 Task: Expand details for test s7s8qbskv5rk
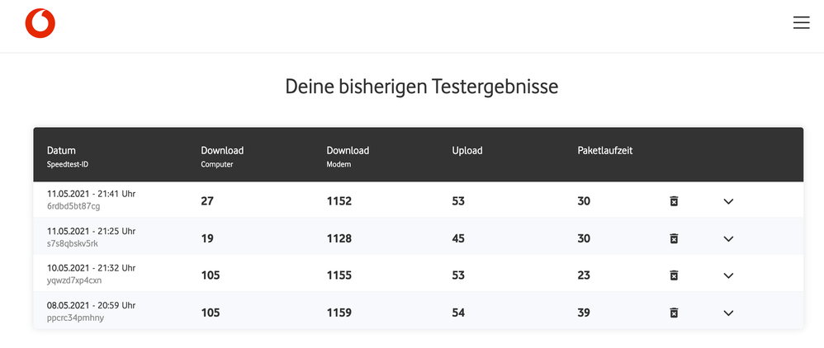point(728,238)
